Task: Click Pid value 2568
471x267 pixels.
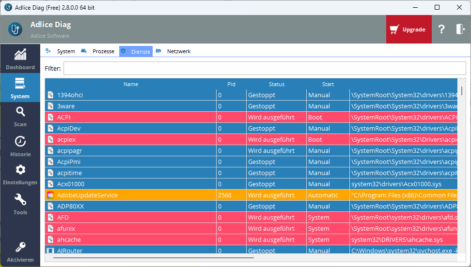Action: pyautogui.click(x=225, y=195)
